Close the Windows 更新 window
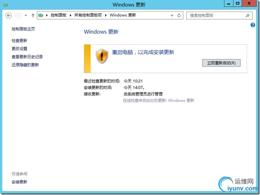260x195 pixels. (249, 3)
